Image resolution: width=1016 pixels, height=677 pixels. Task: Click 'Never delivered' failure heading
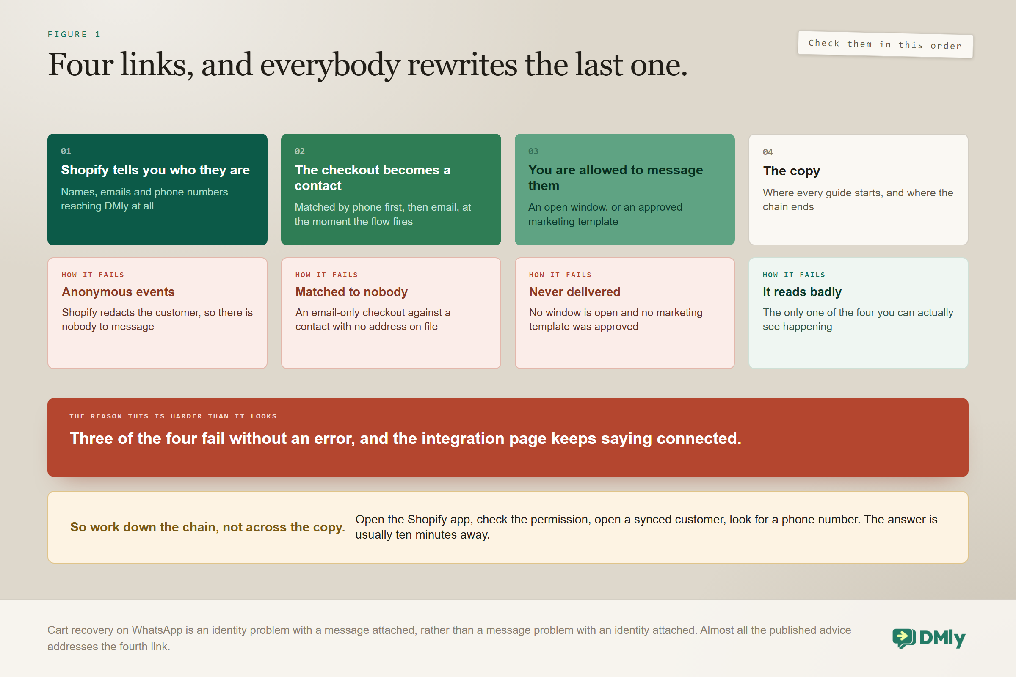[x=574, y=292]
